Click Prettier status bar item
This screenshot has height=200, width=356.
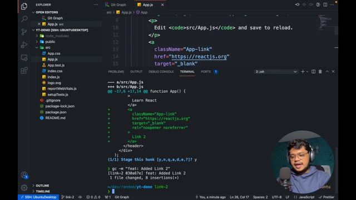tap(327, 197)
